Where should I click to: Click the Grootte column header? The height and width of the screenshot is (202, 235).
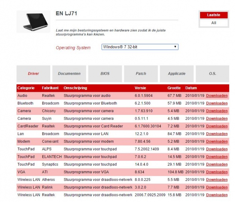click(174, 88)
